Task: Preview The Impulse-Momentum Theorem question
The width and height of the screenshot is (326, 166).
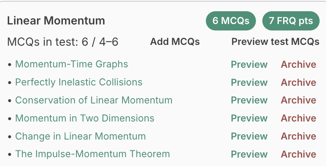Action: [x=249, y=154]
